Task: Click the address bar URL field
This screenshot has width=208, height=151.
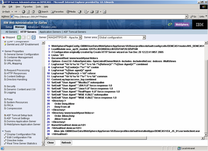Action: (100, 17)
